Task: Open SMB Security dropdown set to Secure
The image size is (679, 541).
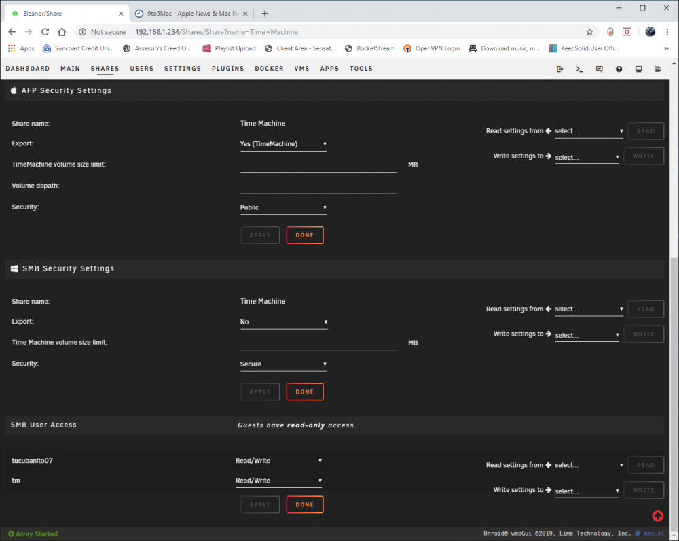Action: pyautogui.click(x=283, y=364)
